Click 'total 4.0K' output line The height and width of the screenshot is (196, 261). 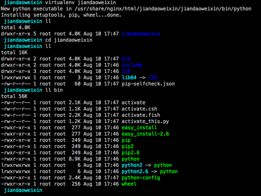tap(16, 28)
